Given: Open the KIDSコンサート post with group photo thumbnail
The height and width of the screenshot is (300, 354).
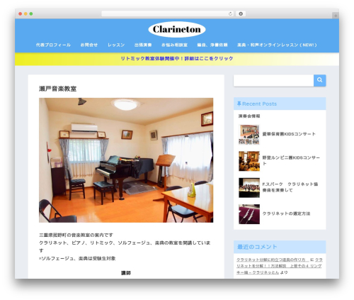Looking at the screenshot, I should click(289, 134).
